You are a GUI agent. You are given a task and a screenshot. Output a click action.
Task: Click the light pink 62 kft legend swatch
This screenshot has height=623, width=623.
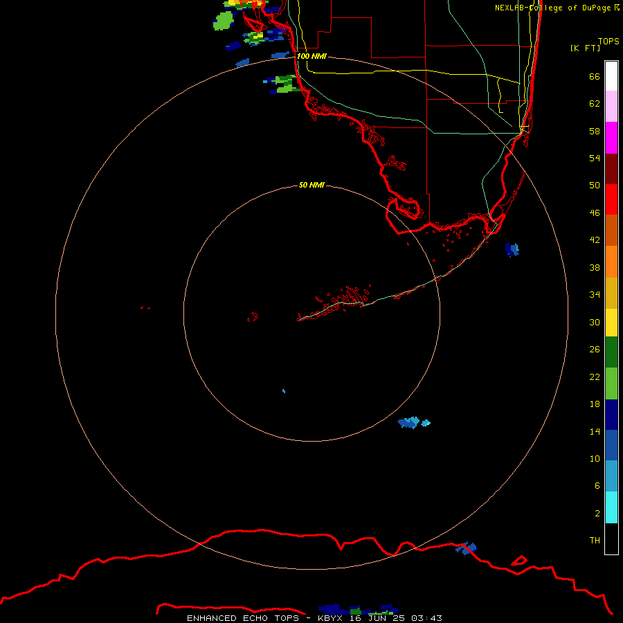611,106
